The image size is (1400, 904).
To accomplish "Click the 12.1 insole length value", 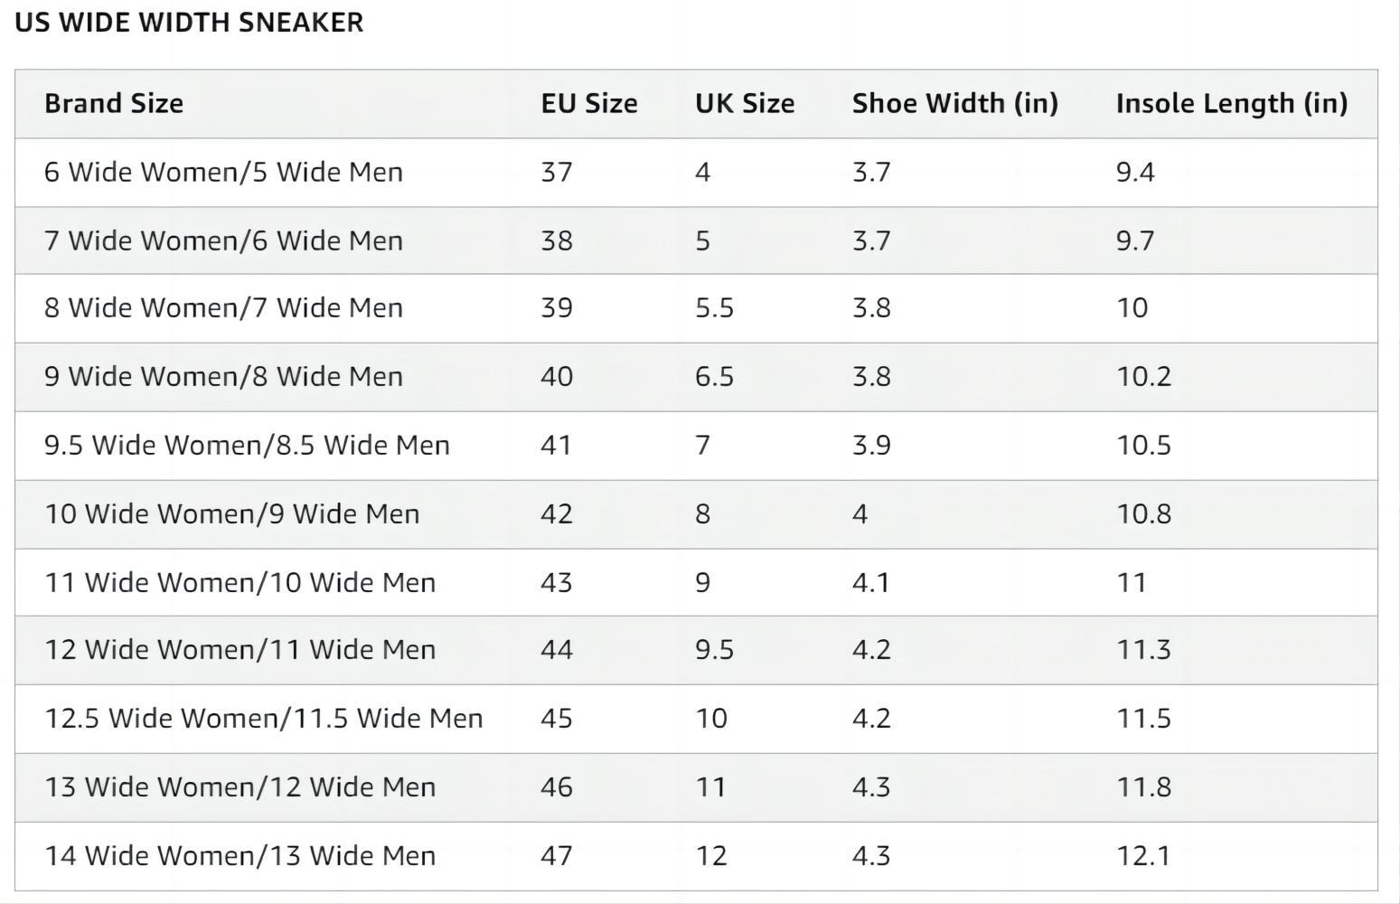I will click(x=1143, y=856).
